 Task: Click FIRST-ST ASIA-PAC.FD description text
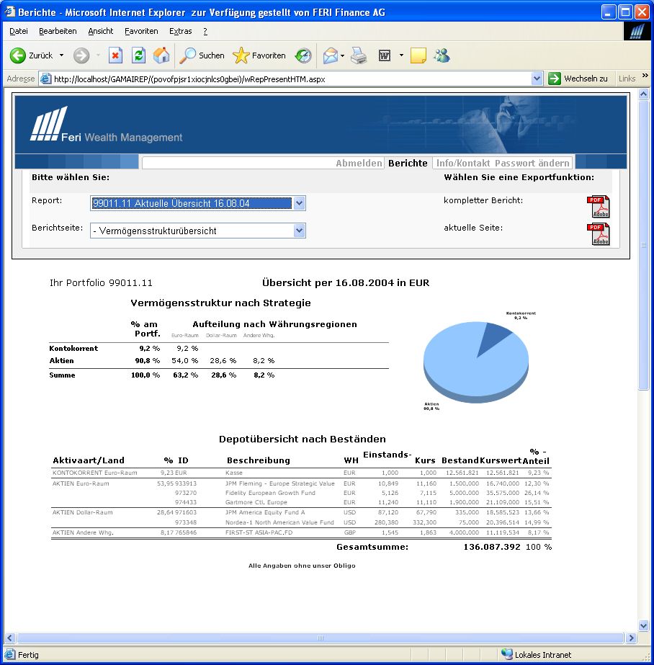(259, 532)
